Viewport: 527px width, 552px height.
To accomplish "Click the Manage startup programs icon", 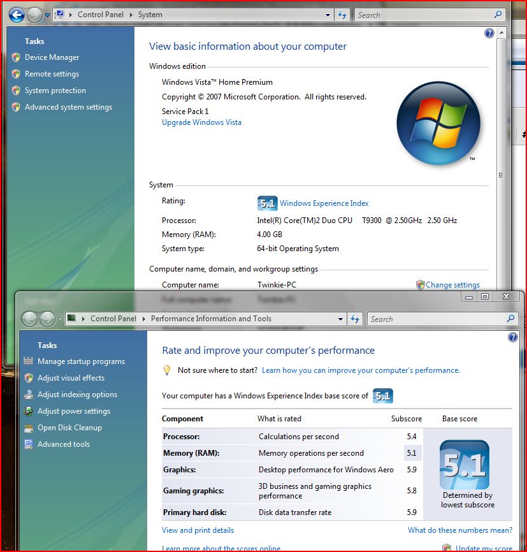I will click(x=28, y=361).
